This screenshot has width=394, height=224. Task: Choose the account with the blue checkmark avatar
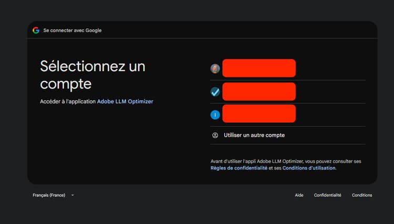click(288, 92)
